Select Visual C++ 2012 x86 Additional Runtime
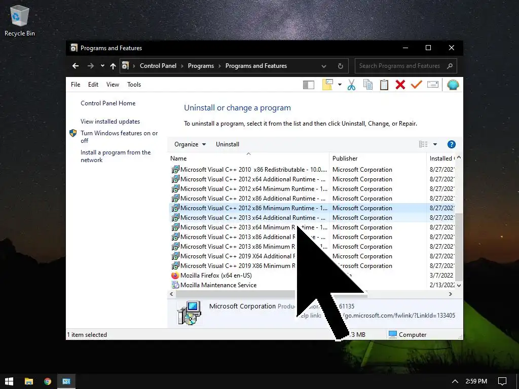The height and width of the screenshot is (389, 519). [x=312, y=199]
